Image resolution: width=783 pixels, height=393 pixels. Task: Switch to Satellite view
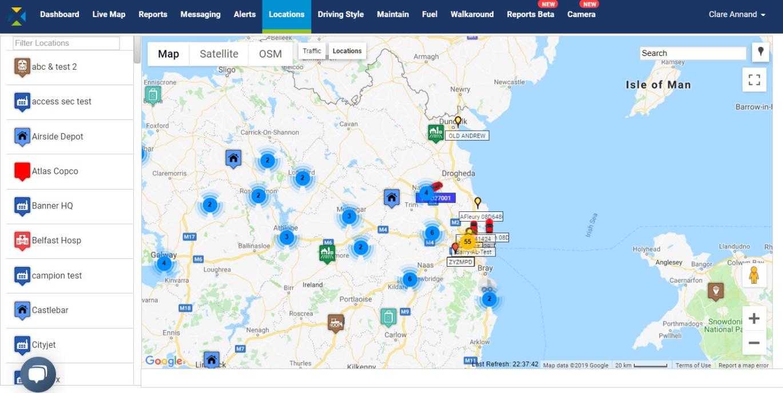point(219,54)
